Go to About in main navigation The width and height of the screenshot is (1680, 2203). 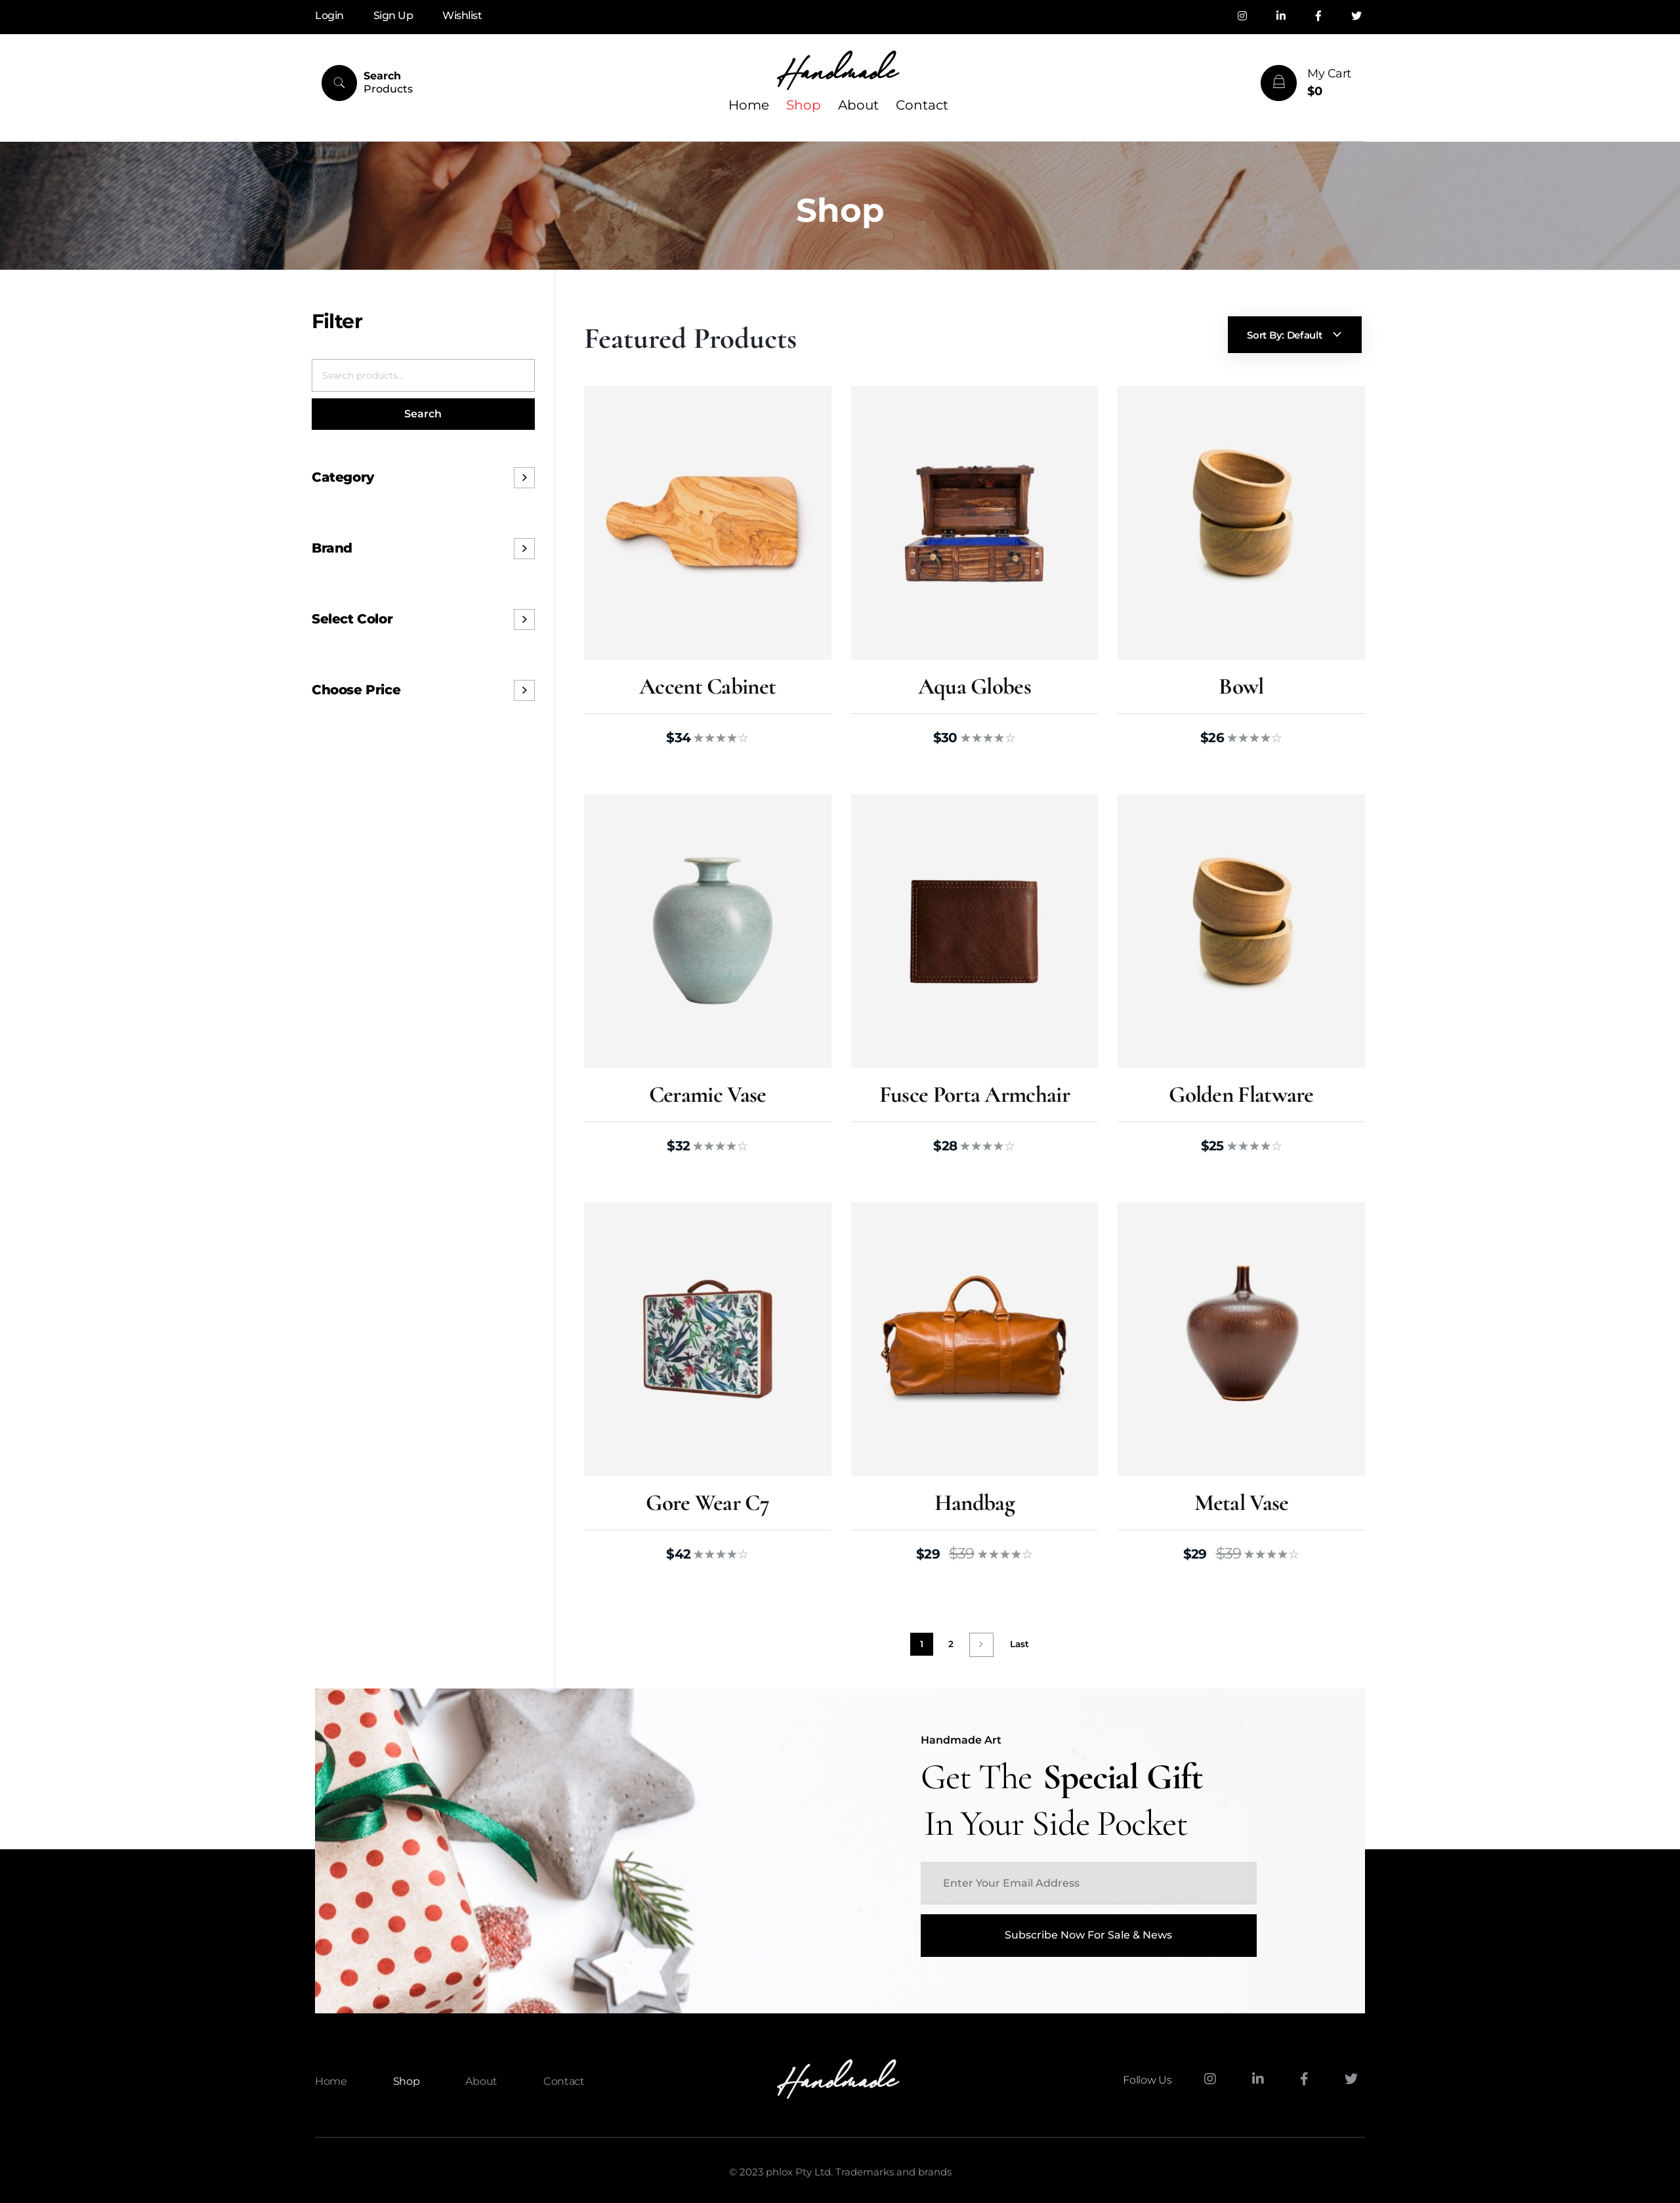point(858,105)
